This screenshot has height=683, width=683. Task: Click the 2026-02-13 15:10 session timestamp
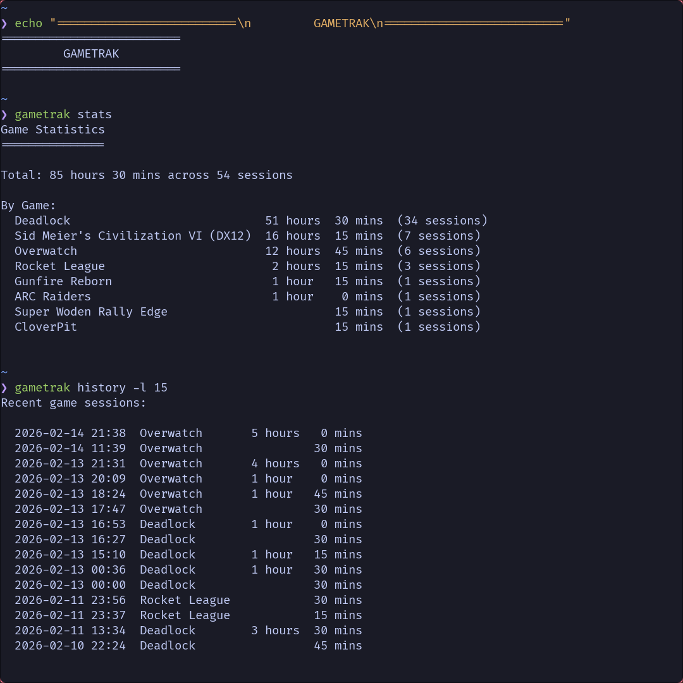coord(70,555)
